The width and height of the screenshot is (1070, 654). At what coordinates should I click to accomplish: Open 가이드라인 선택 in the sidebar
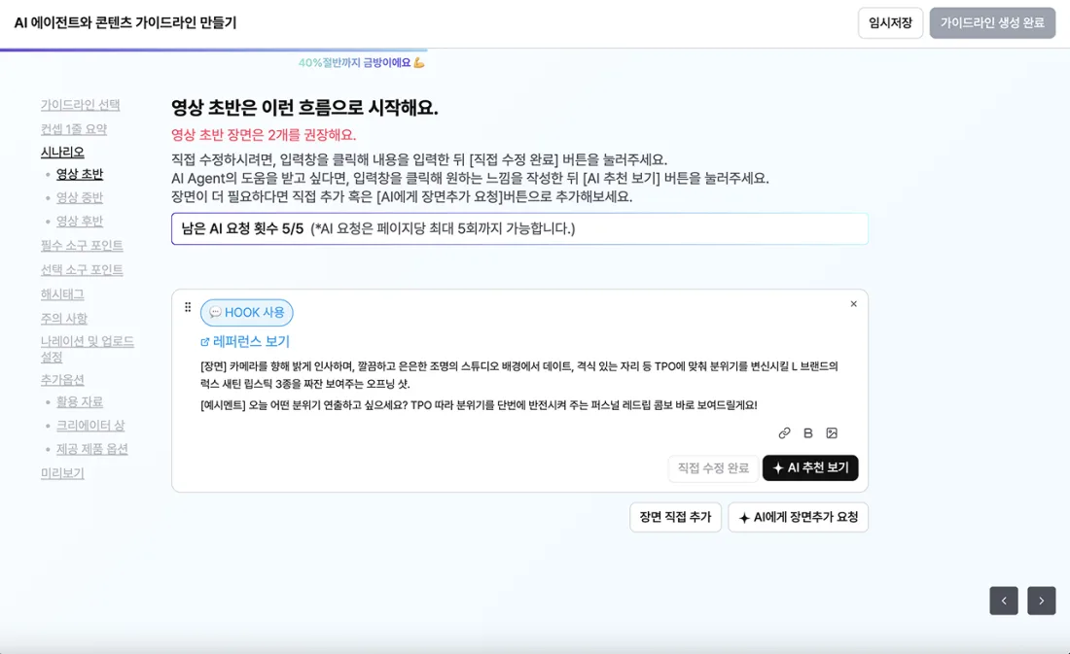tap(80, 104)
